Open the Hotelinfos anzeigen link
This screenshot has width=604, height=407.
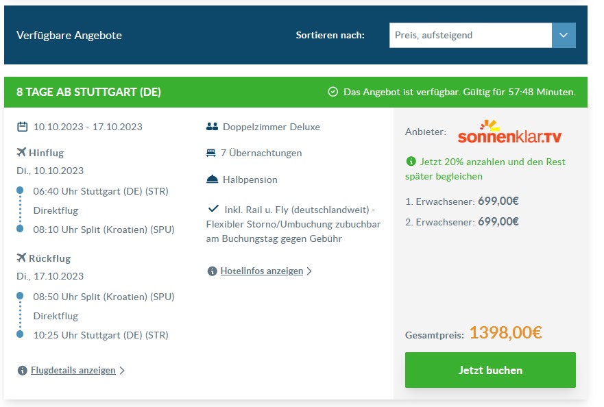[x=262, y=271]
